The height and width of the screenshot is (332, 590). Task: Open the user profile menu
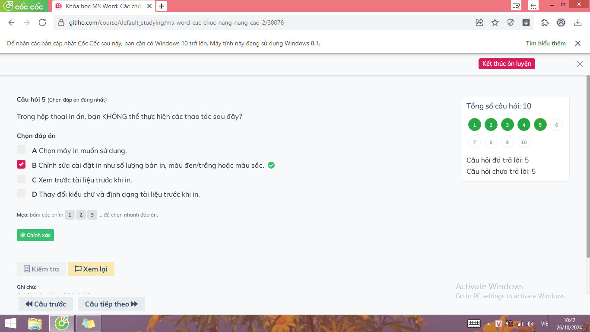(x=561, y=23)
